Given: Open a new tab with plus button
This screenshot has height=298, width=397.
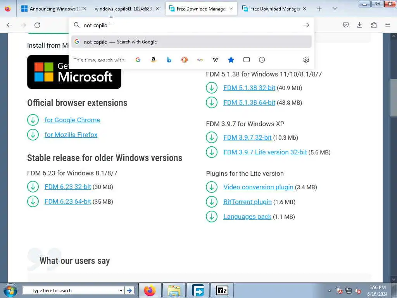Looking at the screenshot, I should (x=319, y=9).
